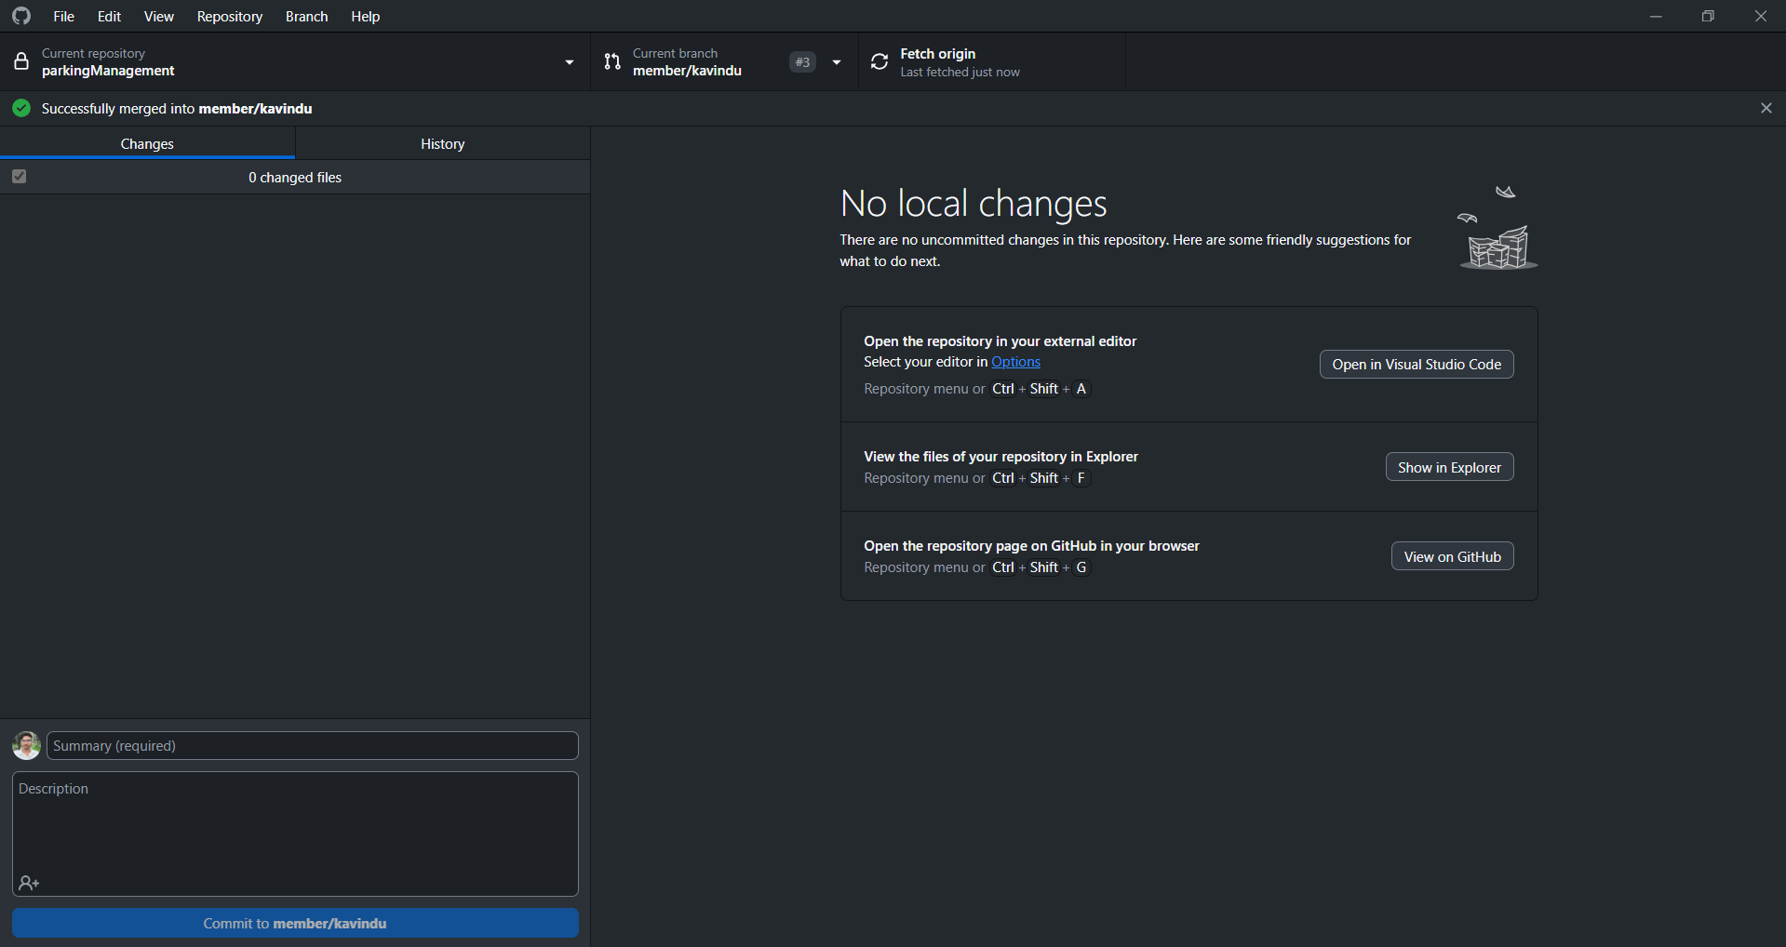Click the Show in Explorer button
Viewport: 1786px width, 947px height.
tap(1448, 468)
